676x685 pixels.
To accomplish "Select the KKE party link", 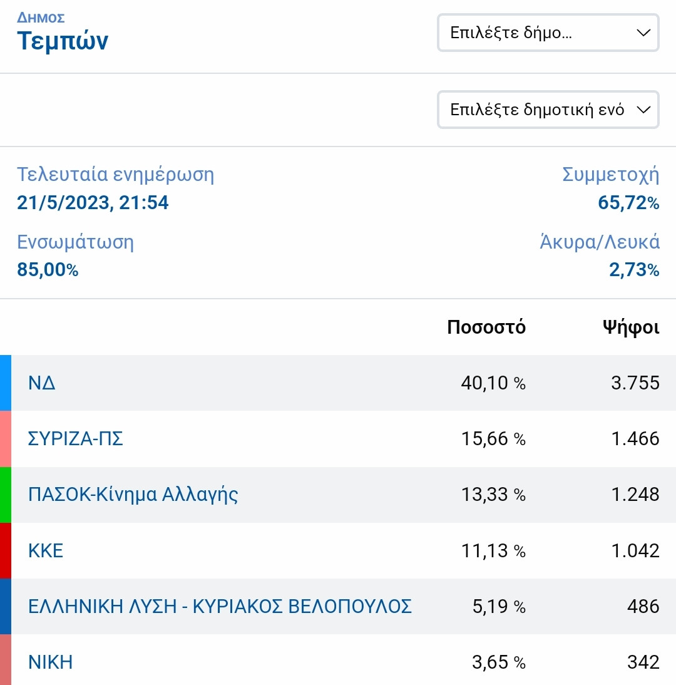I will (46, 550).
